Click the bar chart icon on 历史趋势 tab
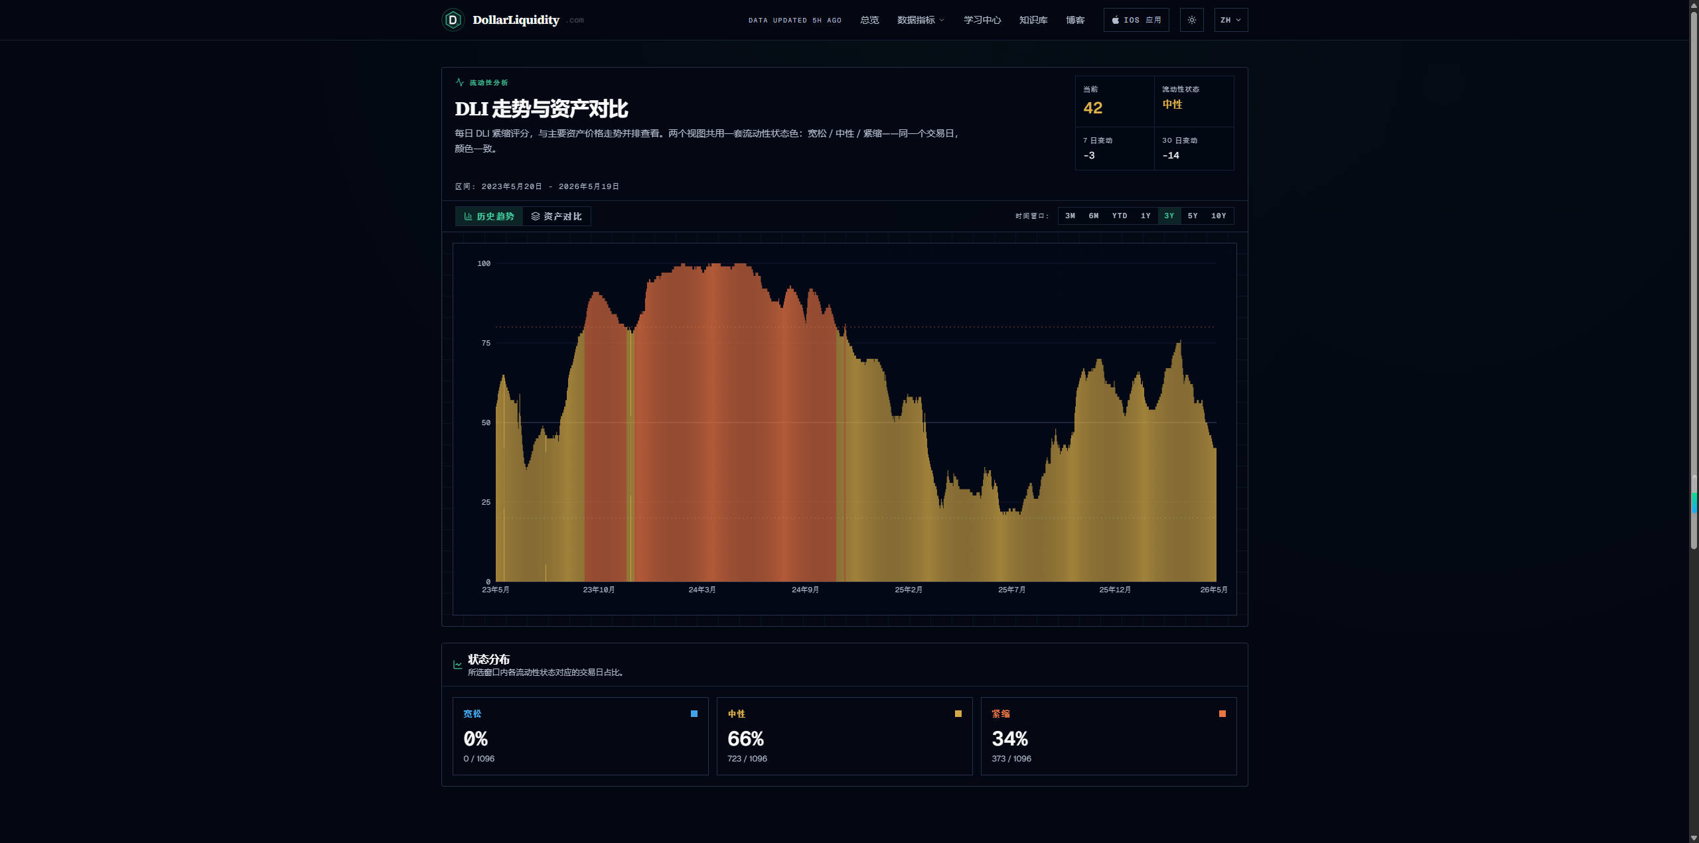 [468, 216]
